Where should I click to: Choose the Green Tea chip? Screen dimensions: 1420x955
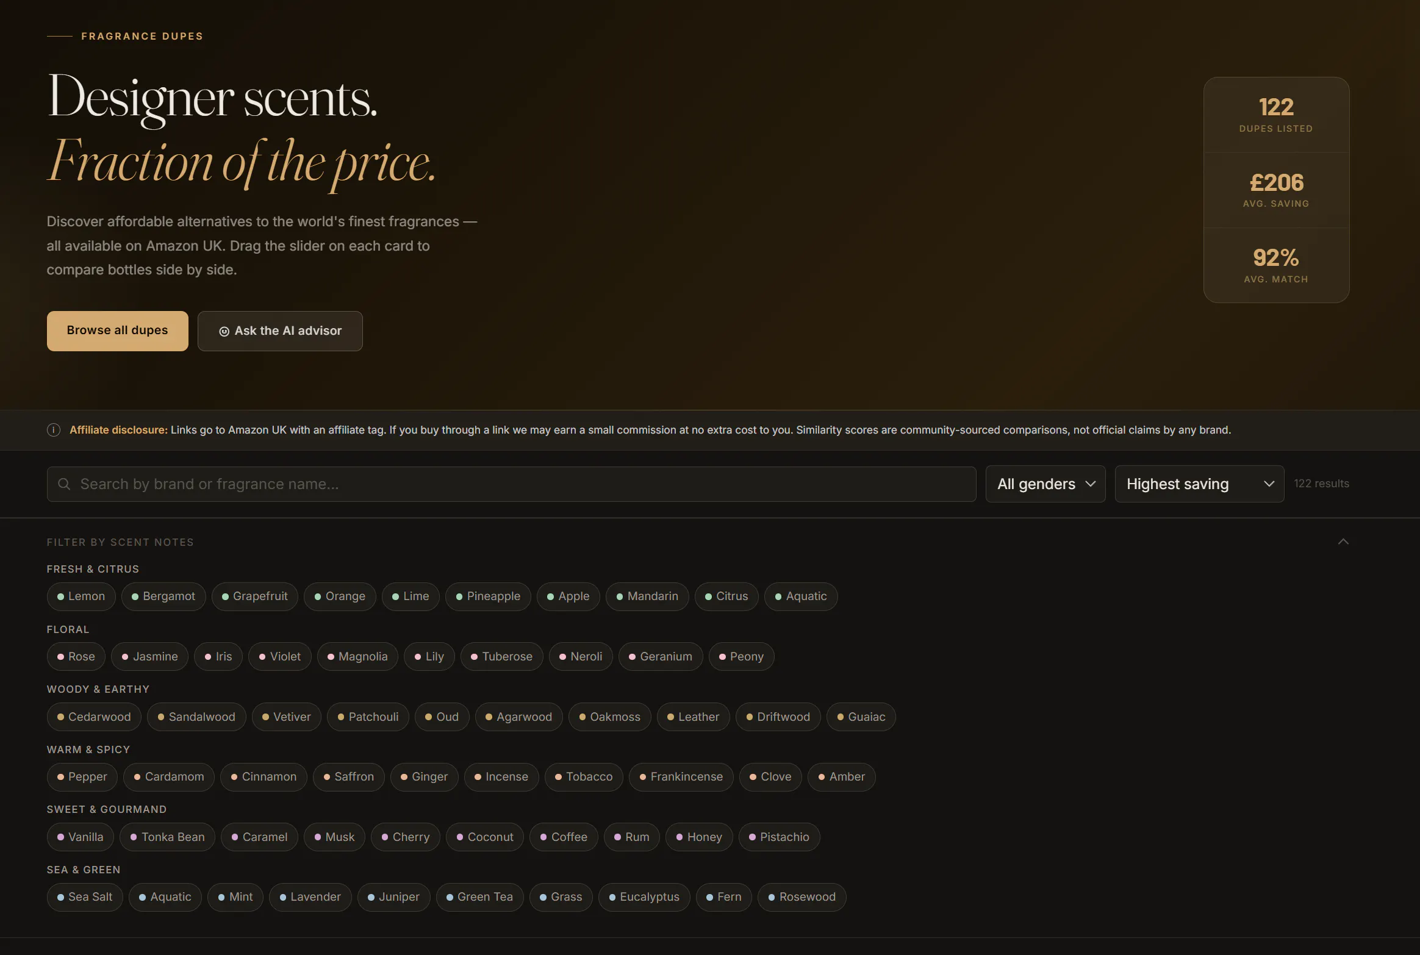[480, 897]
